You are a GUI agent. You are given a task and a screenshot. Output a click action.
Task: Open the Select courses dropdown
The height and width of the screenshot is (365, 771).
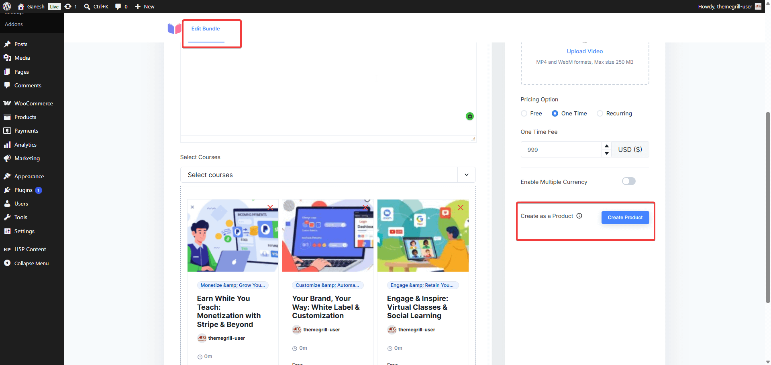coord(328,175)
